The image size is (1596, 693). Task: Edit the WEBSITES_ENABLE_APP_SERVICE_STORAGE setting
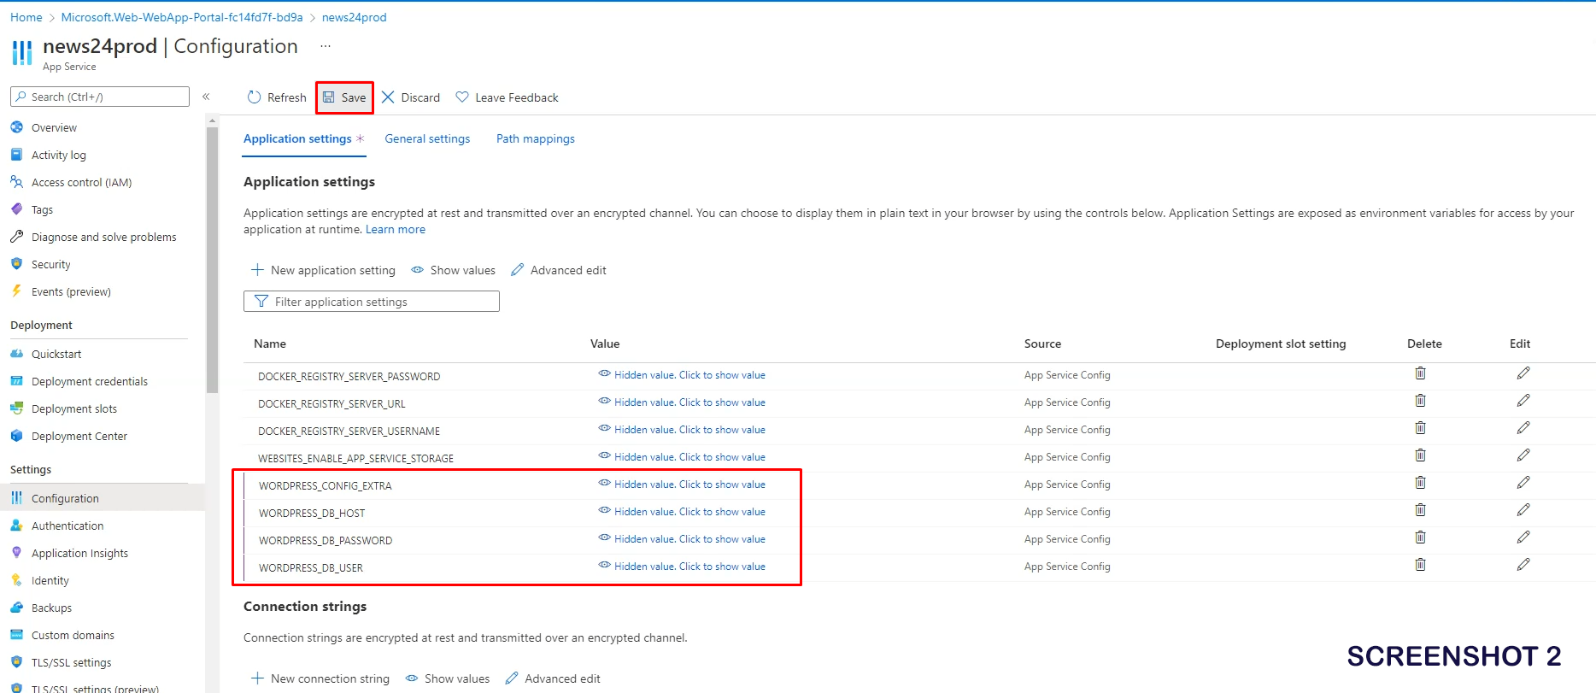pyautogui.click(x=1523, y=455)
